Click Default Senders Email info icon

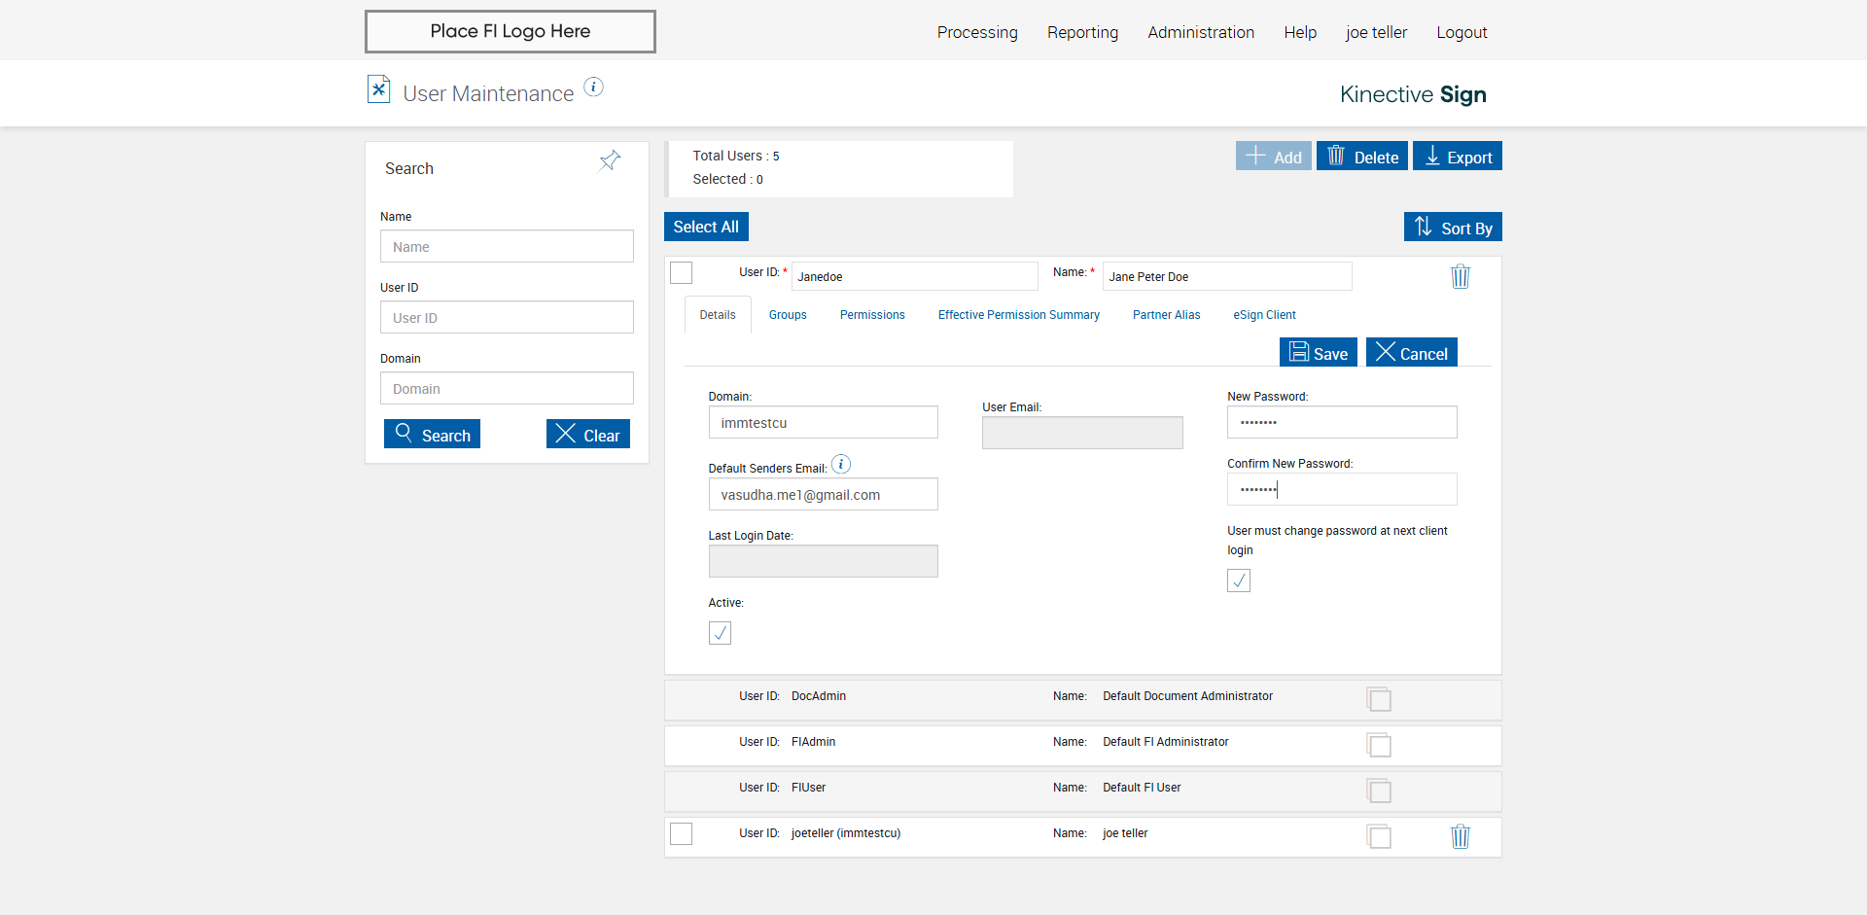click(841, 465)
